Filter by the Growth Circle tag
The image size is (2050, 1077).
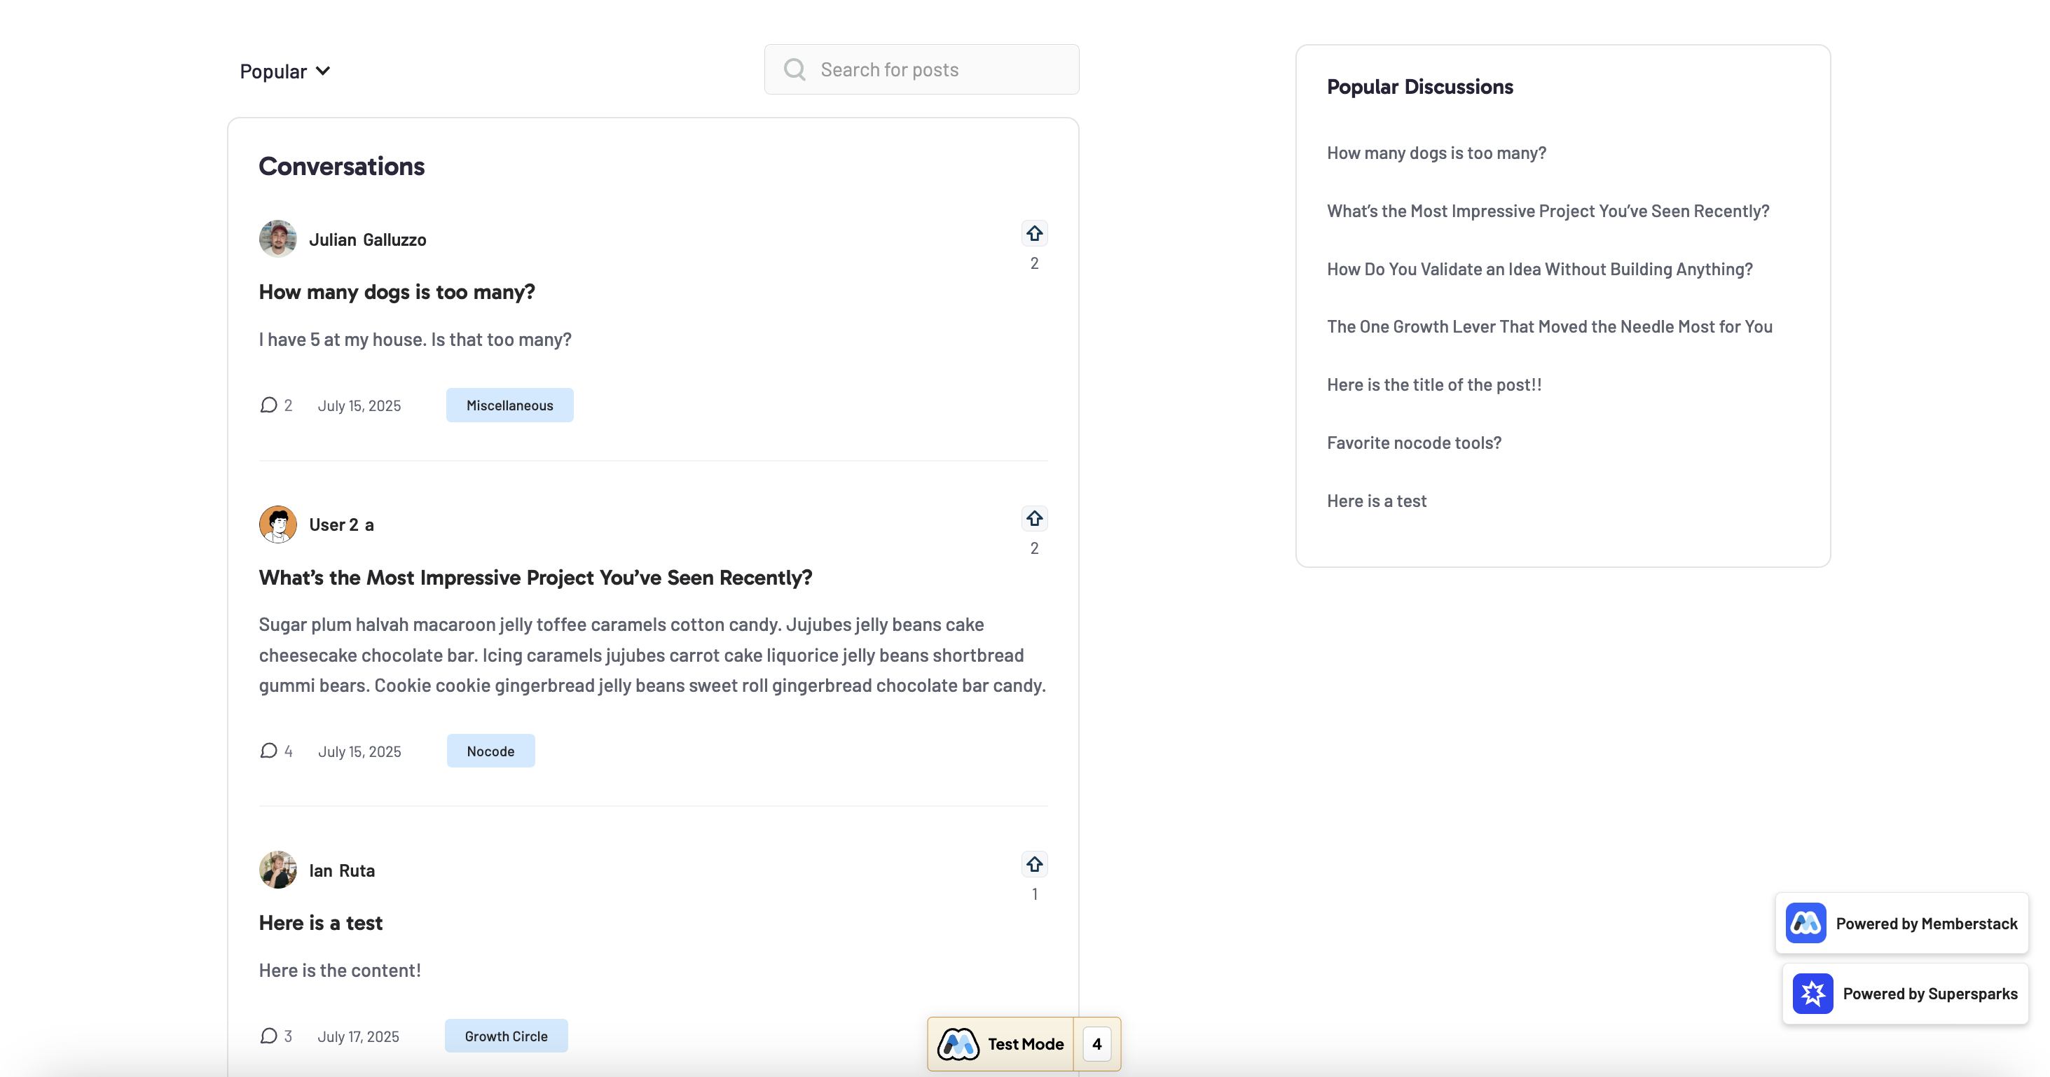506,1036
